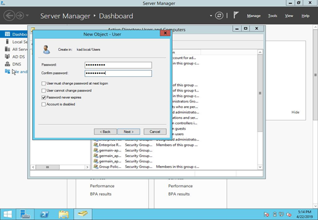Screen dimensions: 318x220
Task: Enable User must change password at next logon
Action: 44,84
